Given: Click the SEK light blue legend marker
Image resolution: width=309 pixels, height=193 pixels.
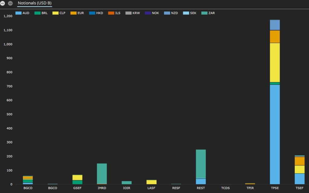Looking at the screenshot, I should pos(186,13).
